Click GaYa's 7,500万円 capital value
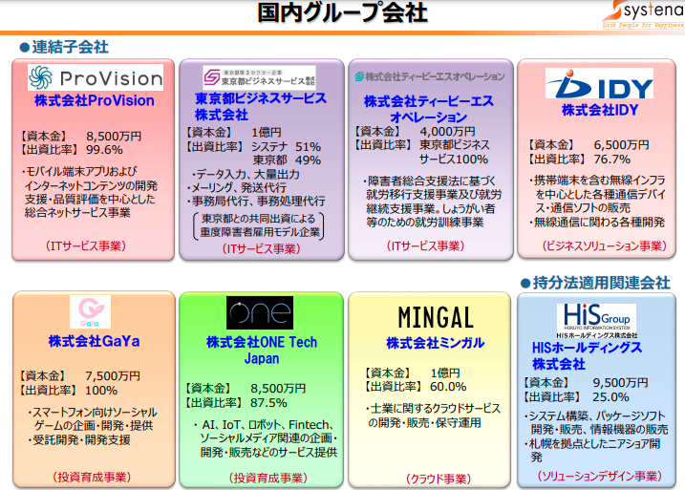 113,376
